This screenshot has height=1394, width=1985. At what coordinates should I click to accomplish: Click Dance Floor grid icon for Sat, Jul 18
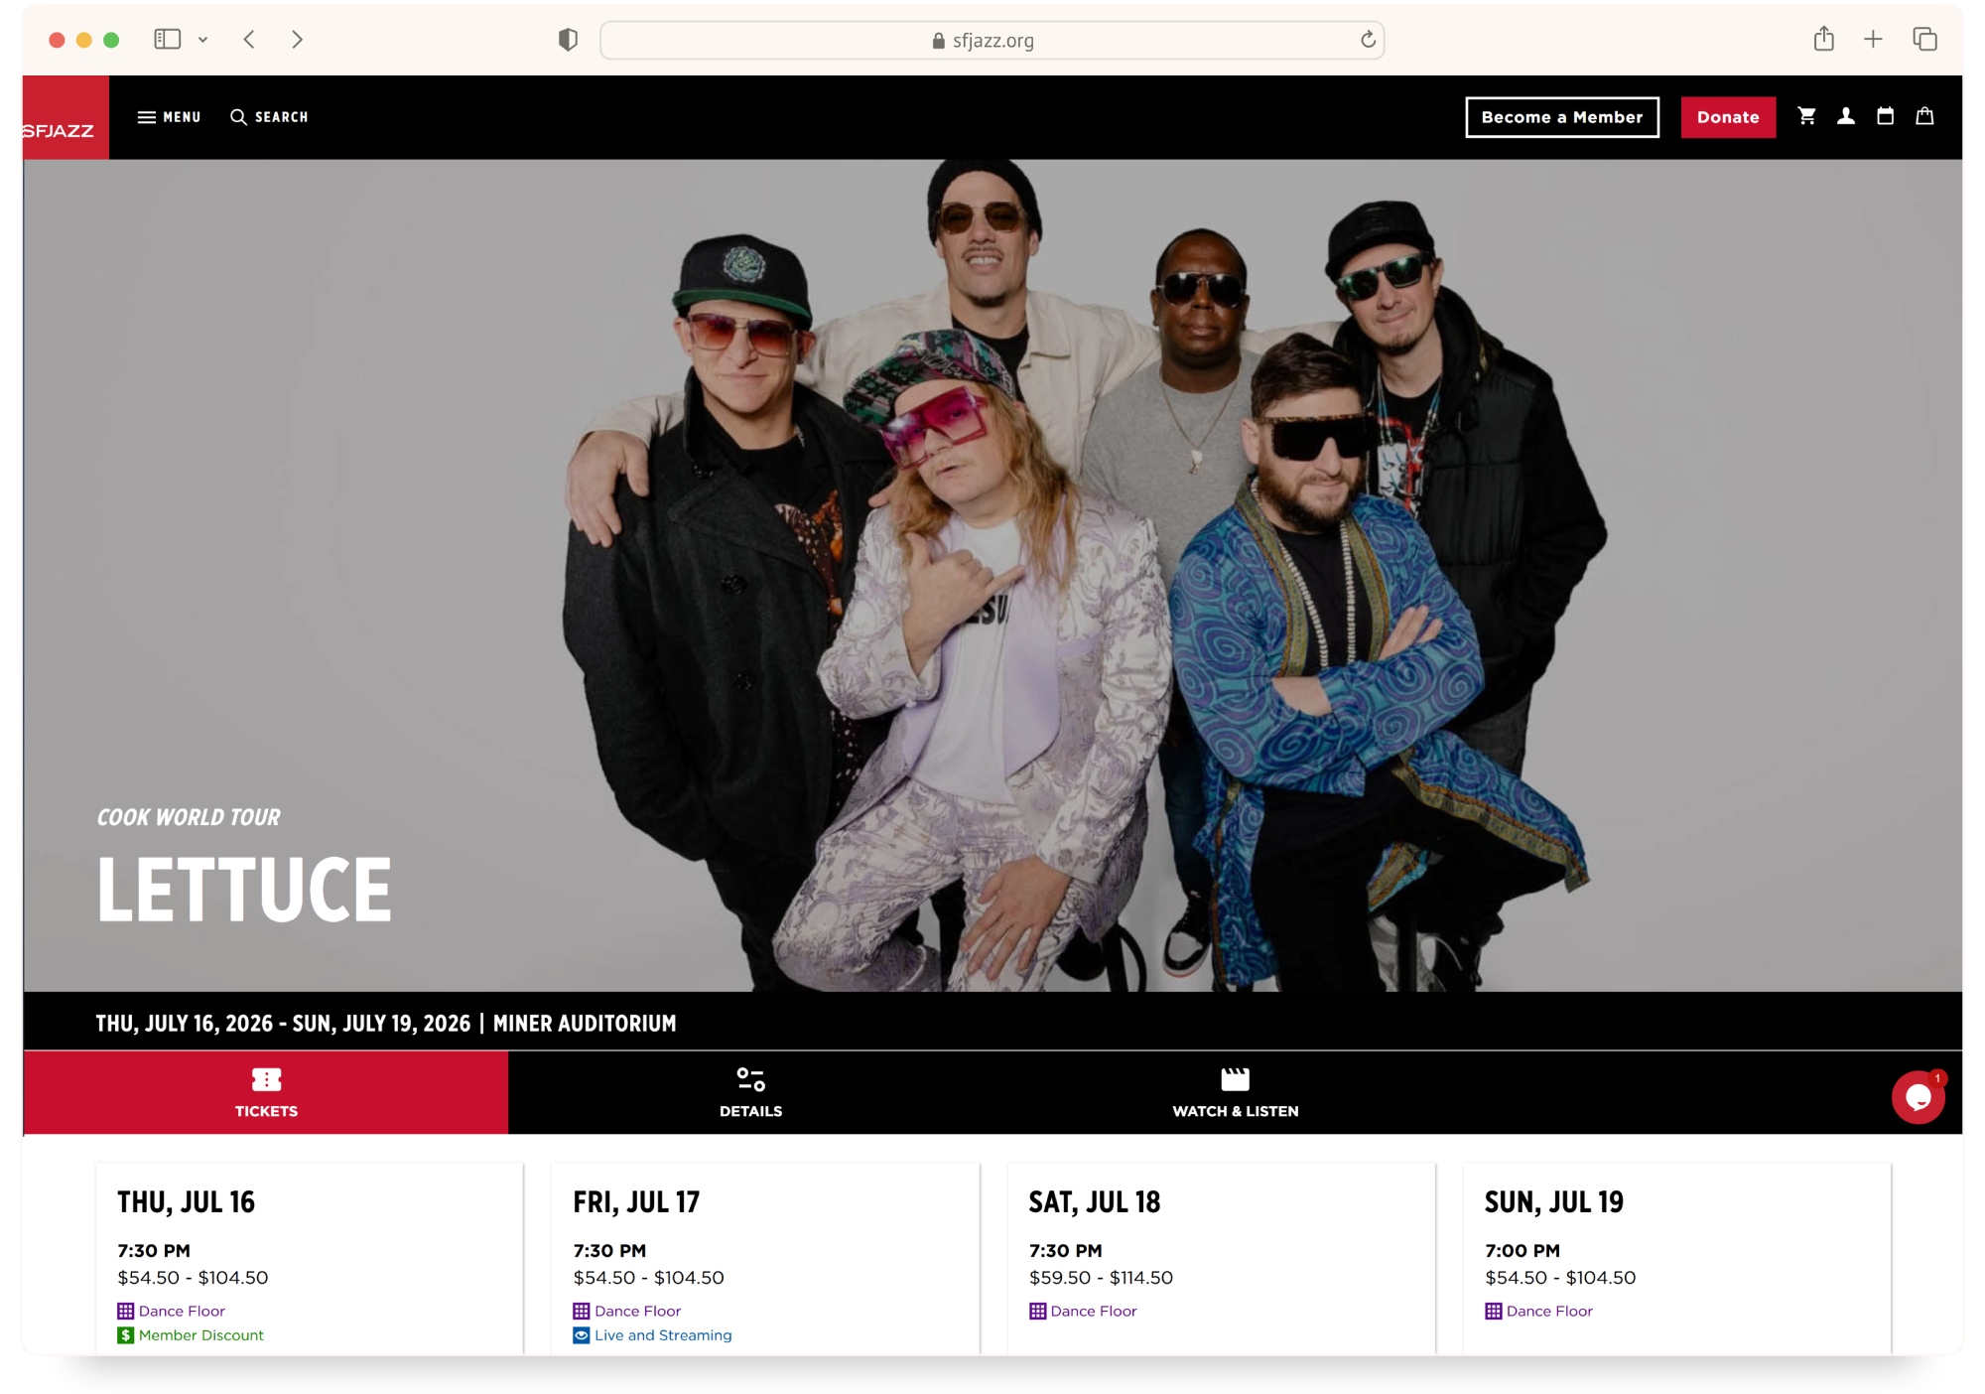coord(1037,1311)
